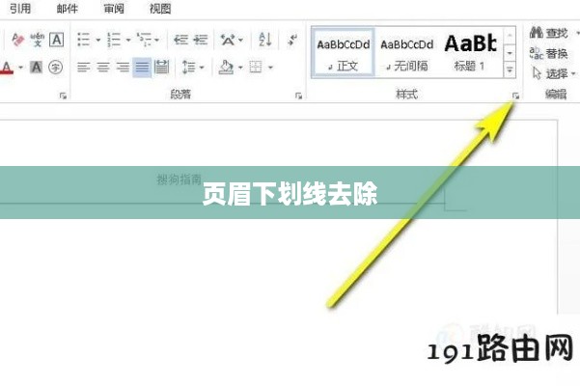
Task: Apply a multilevel list
Action: point(144,40)
